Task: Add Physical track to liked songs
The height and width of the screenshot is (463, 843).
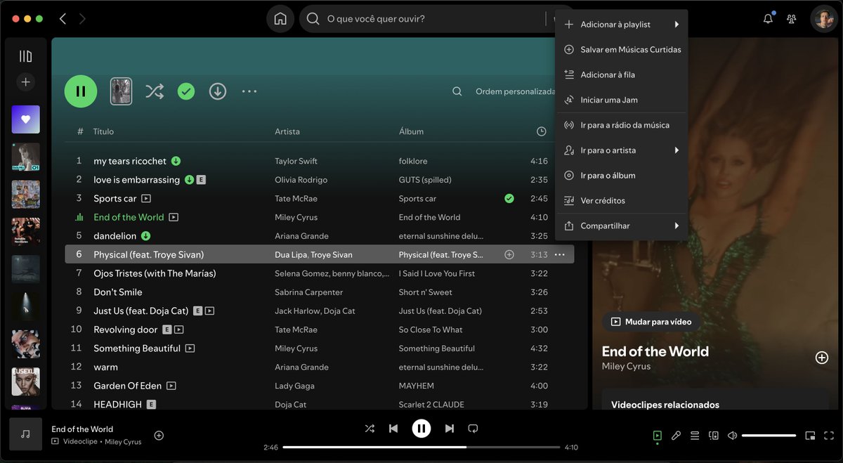Action: [509, 254]
